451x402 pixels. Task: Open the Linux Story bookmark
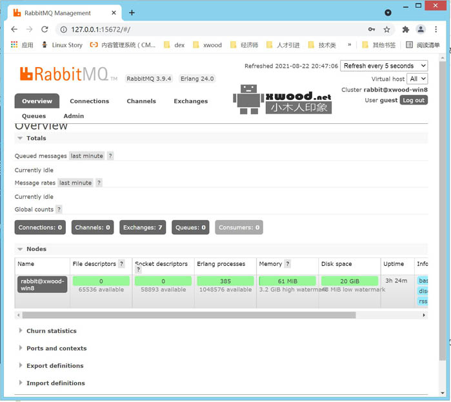(62, 45)
